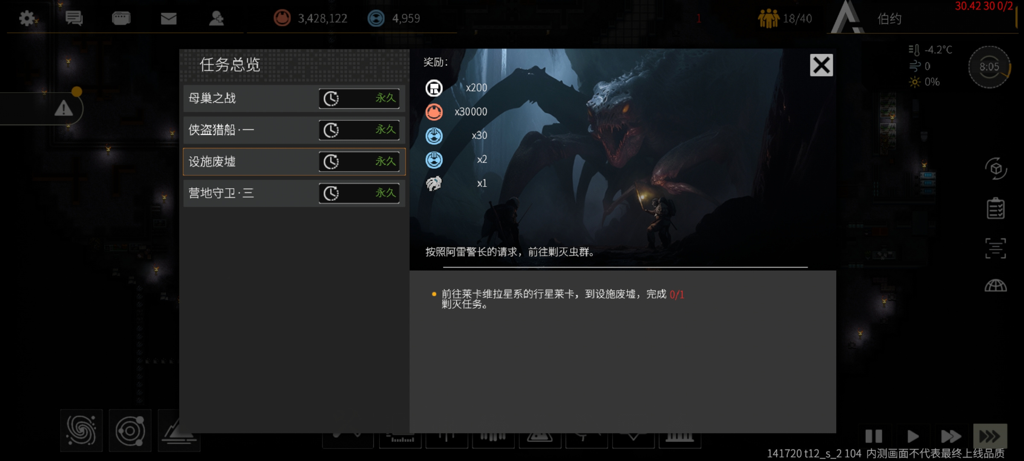The width and height of the screenshot is (1024, 461).
Task: Click the orange credits currency icon in top bar
Action: pyautogui.click(x=282, y=18)
